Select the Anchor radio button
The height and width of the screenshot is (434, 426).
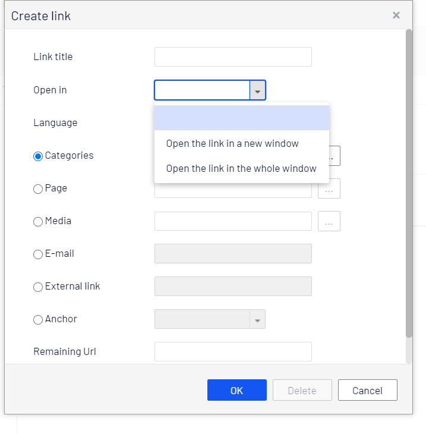(38, 319)
